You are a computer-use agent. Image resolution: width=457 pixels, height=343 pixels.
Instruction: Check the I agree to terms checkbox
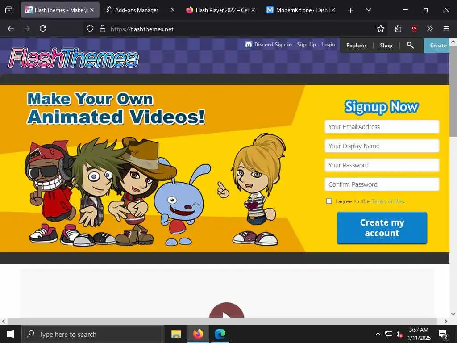(329, 201)
